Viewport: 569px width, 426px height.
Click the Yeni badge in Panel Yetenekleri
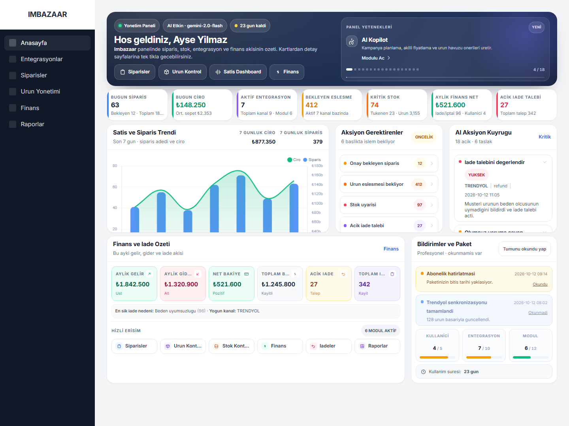pos(537,27)
